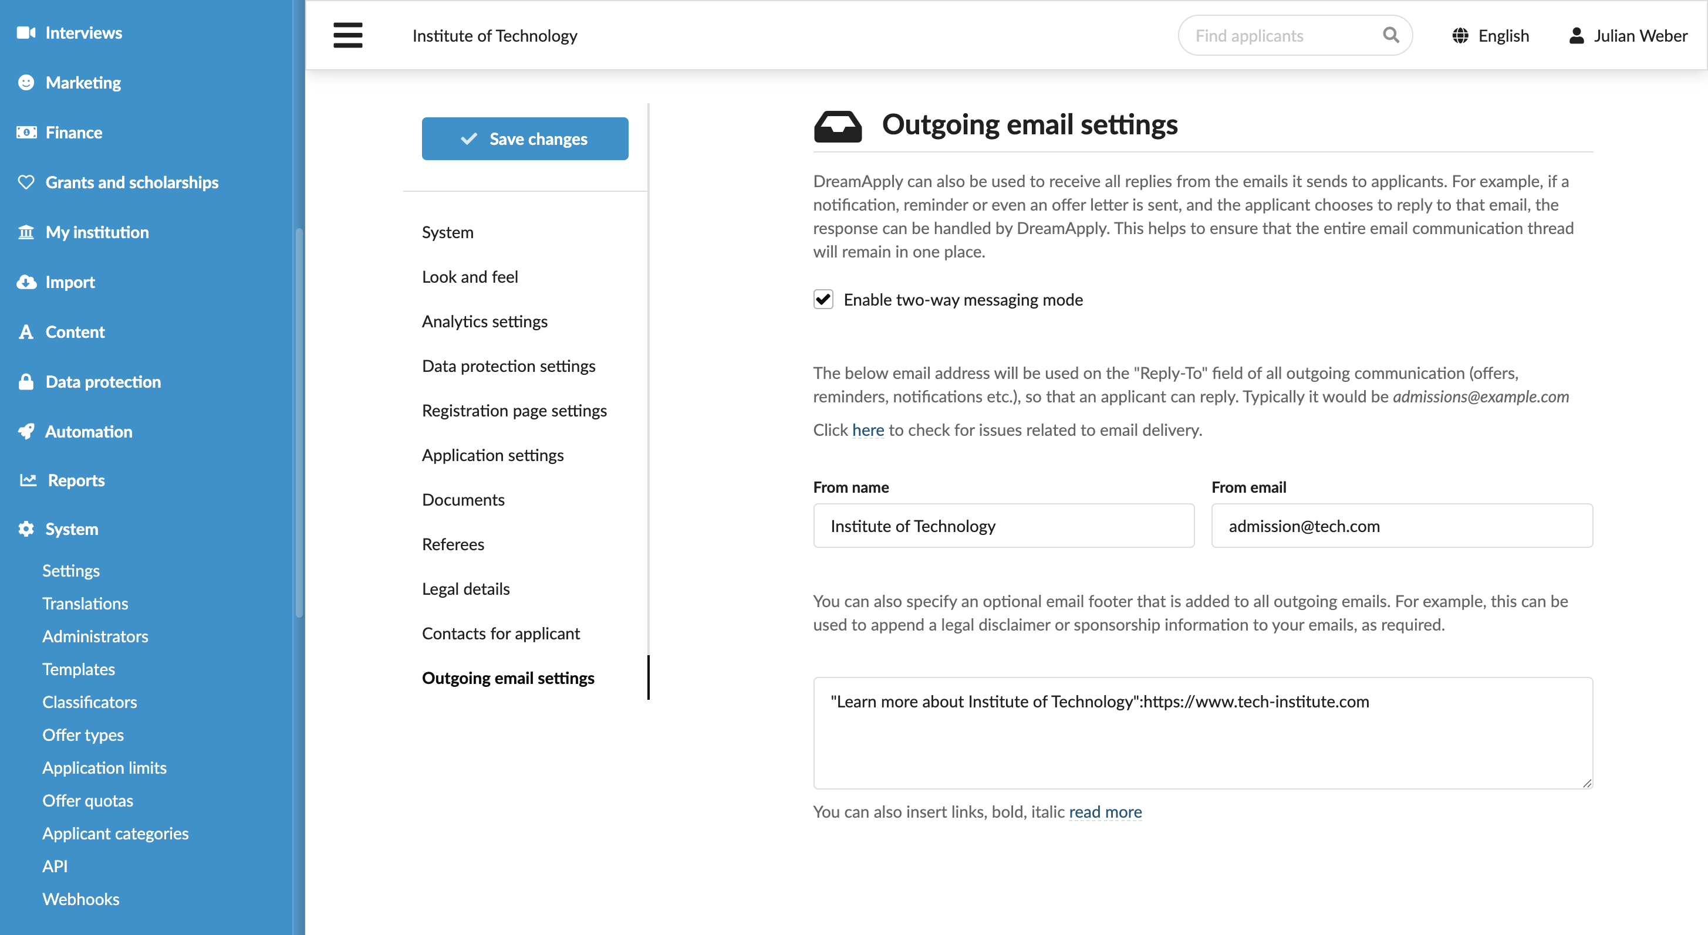
Task: Select Registration page settings tab
Action: click(514, 411)
